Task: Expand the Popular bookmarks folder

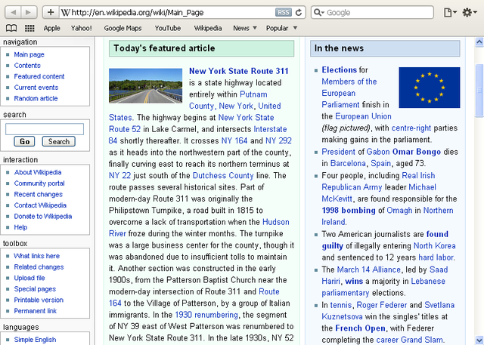Action: pyautogui.click(x=281, y=28)
